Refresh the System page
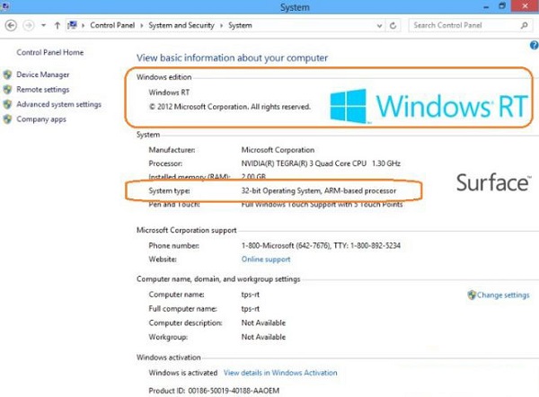539x397 pixels. pos(393,25)
